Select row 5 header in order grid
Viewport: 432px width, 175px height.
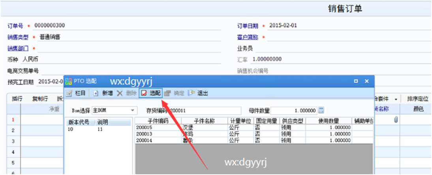[x=13, y=163]
